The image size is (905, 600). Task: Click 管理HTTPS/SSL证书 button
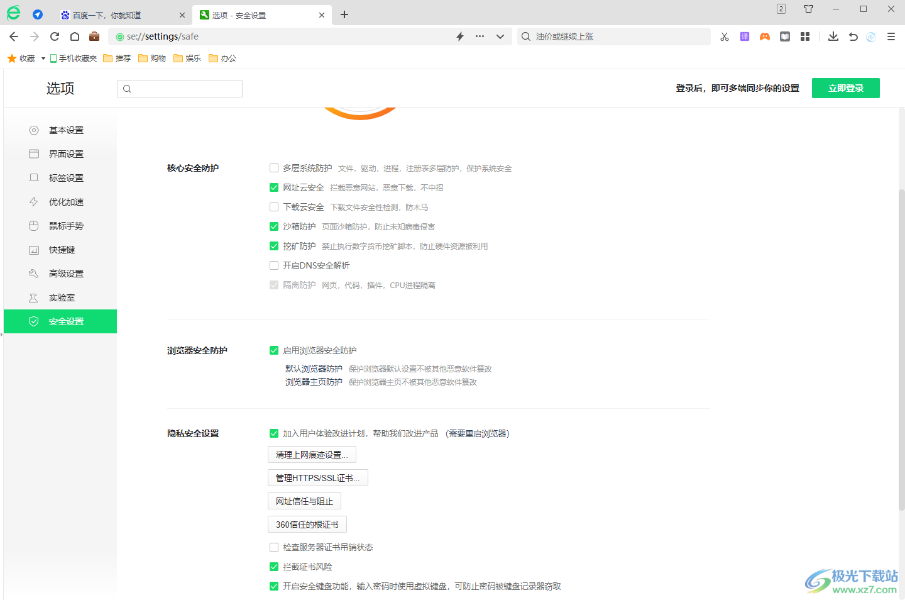pyautogui.click(x=318, y=478)
